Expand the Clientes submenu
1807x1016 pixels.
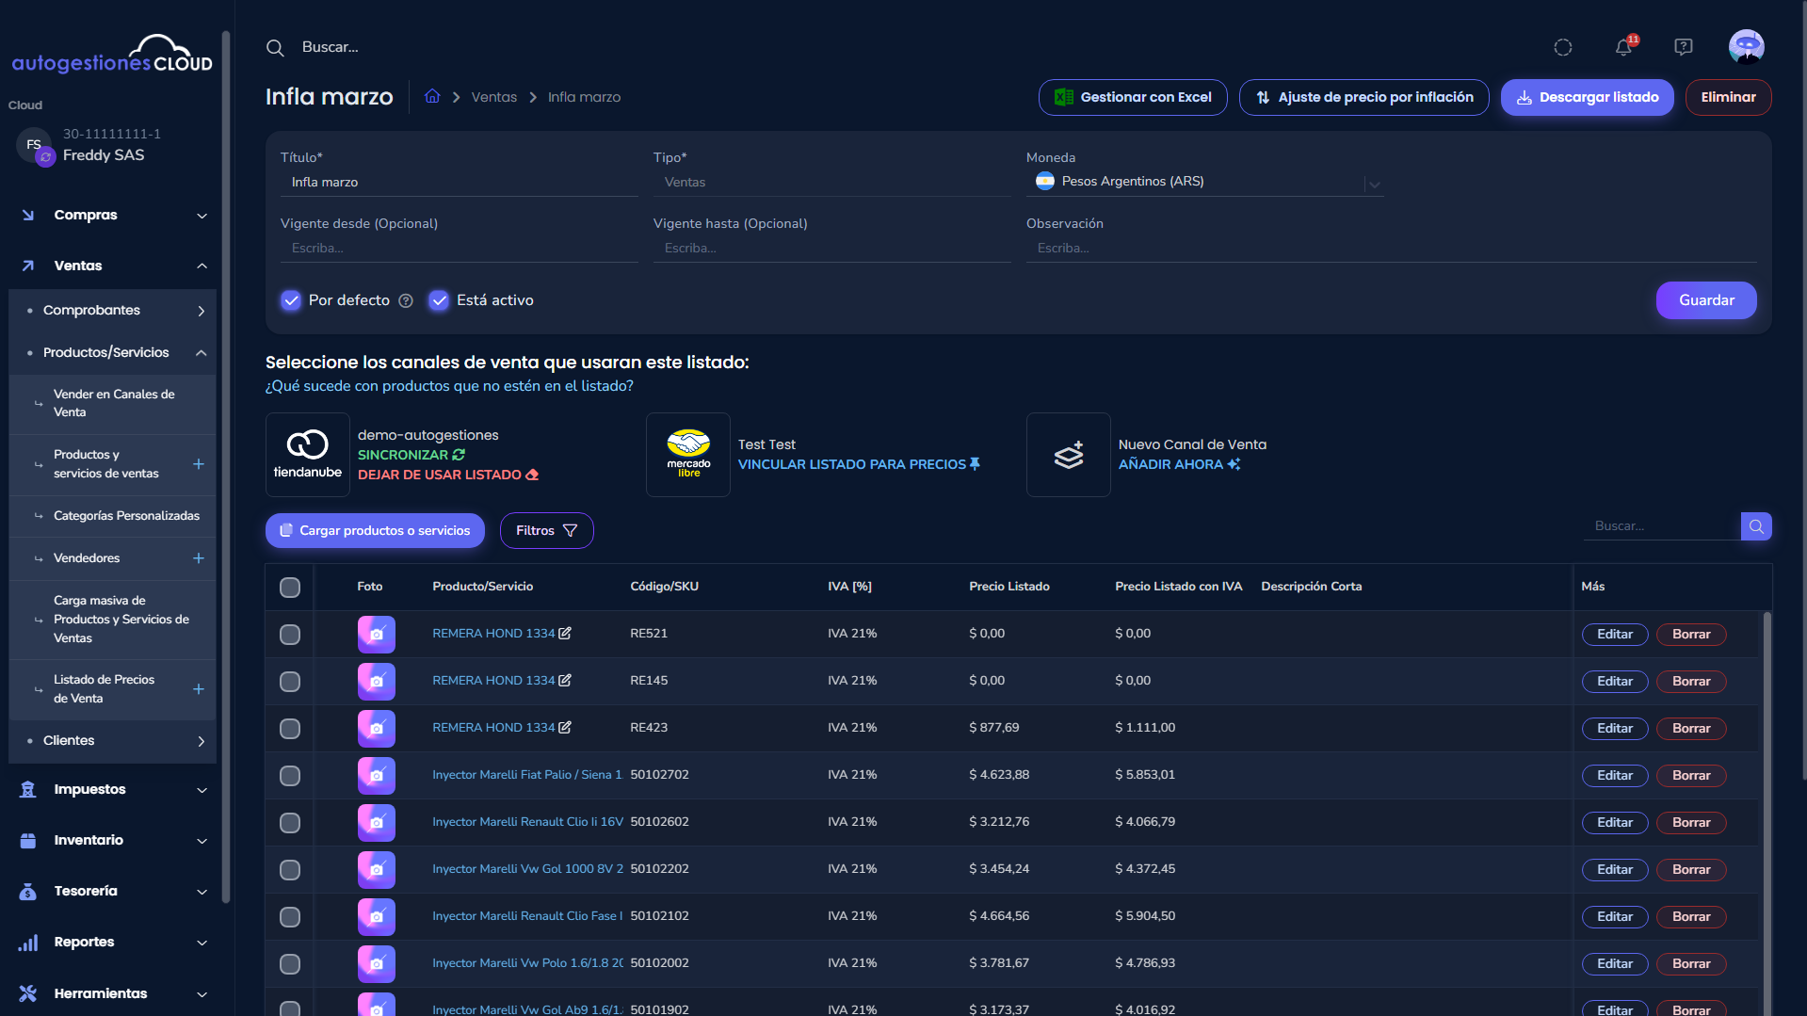tap(114, 740)
